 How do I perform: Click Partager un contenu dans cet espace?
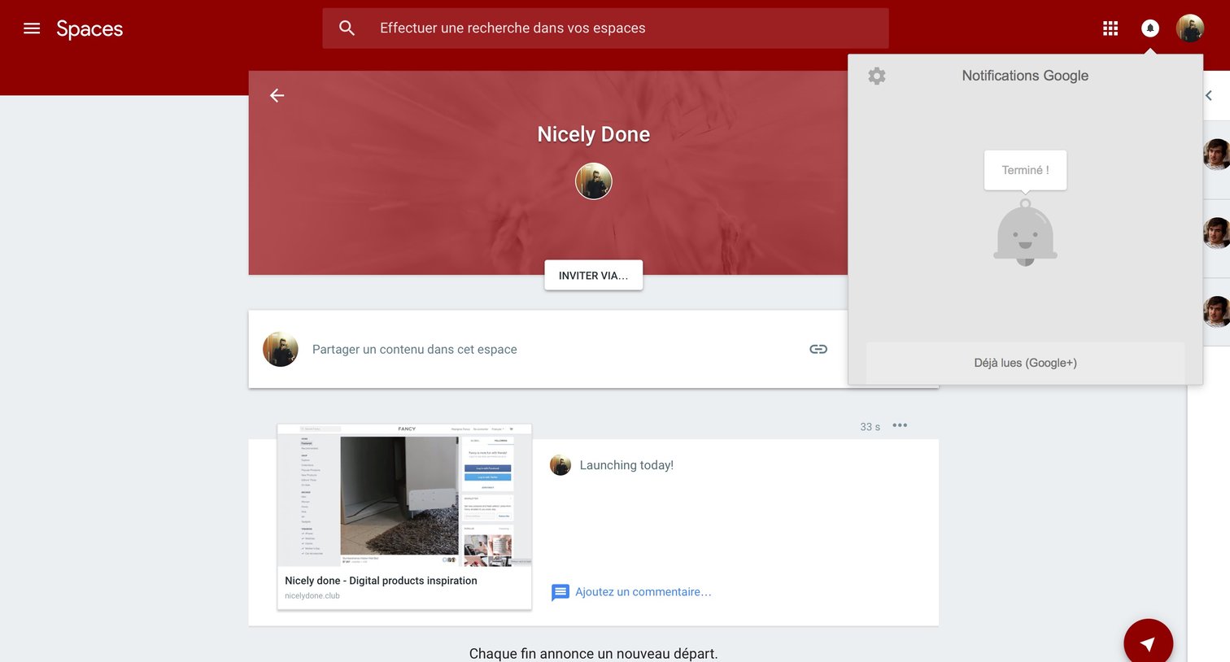tap(415, 350)
